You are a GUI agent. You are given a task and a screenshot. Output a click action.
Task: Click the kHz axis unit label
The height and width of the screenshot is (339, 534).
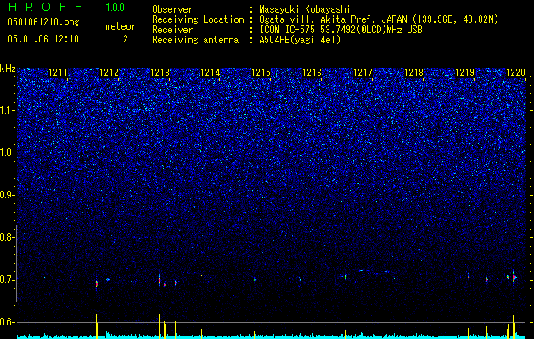tap(8, 69)
